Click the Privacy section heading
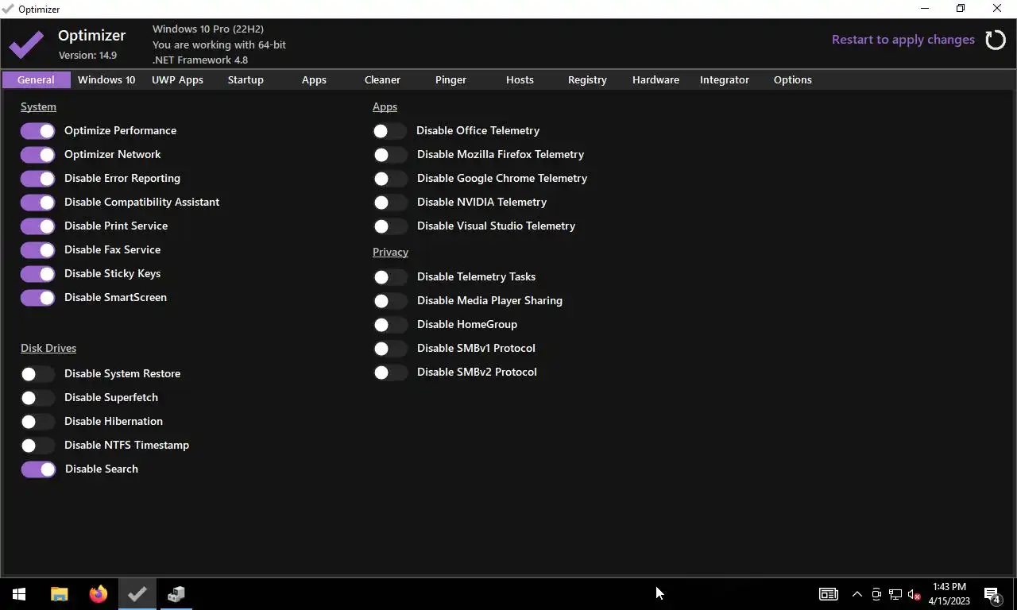The height and width of the screenshot is (610, 1017). (x=390, y=252)
